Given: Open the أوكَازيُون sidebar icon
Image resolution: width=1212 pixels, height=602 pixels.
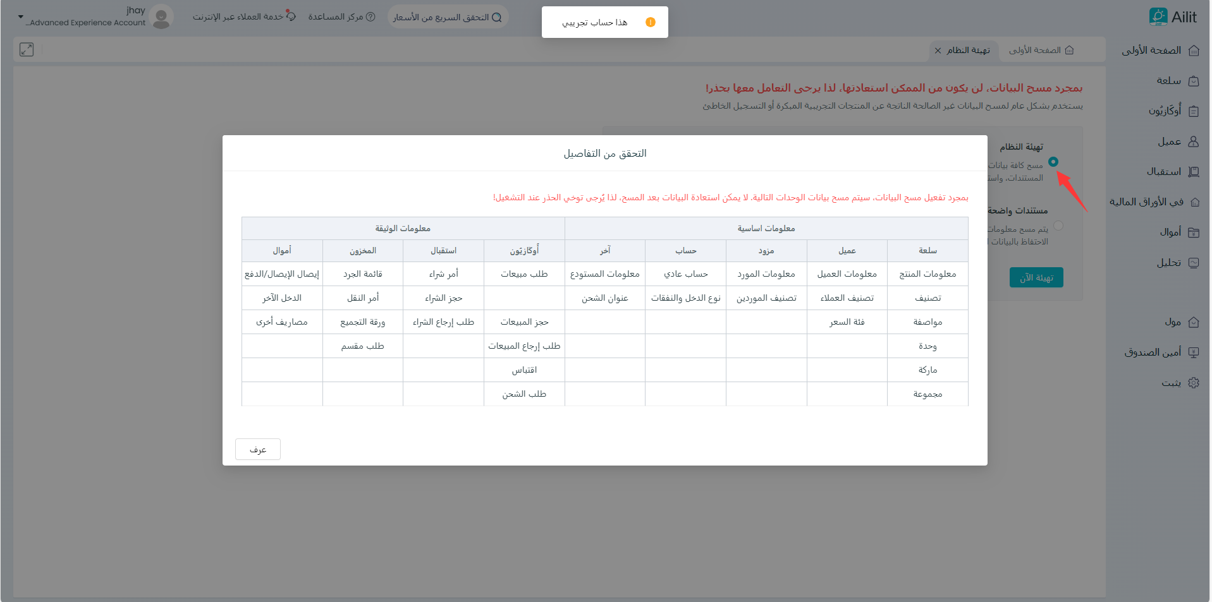Looking at the screenshot, I should click(x=1194, y=111).
